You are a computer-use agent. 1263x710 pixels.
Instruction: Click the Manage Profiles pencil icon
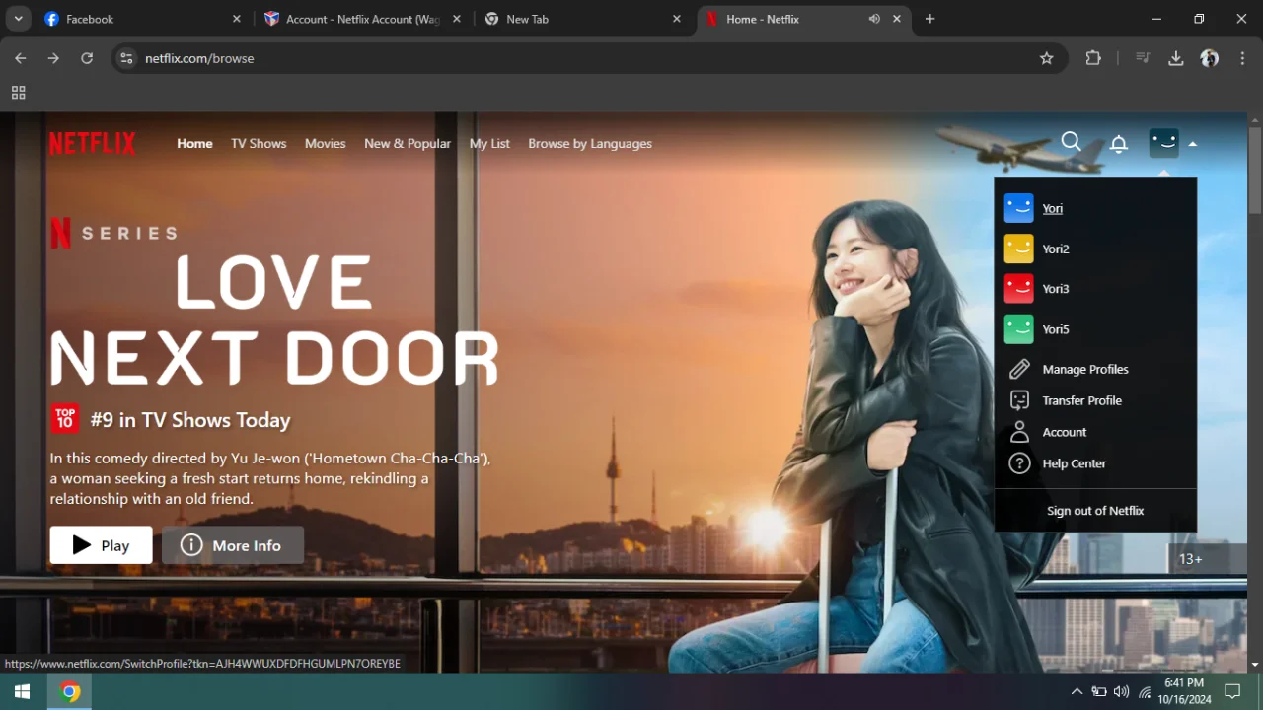pos(1019,369)
